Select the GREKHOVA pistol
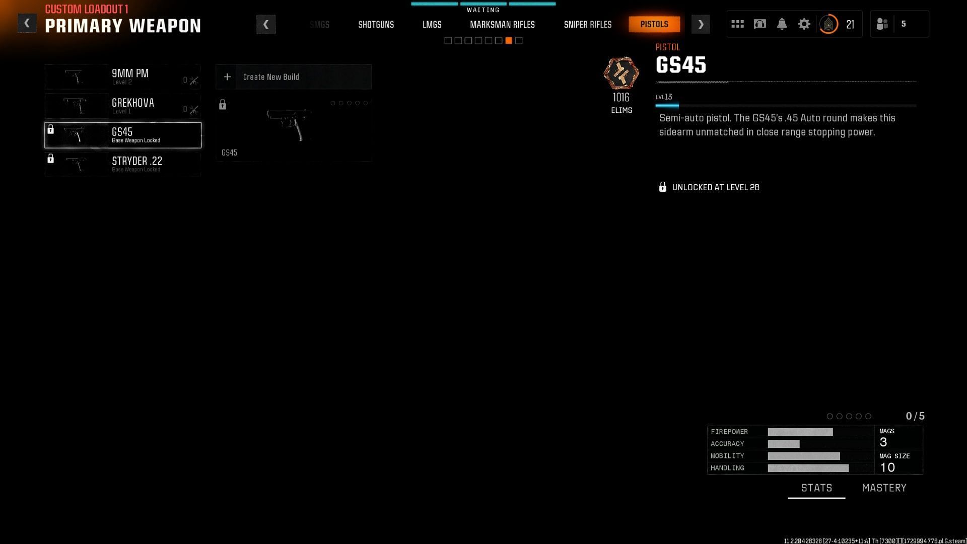This screenshot has width=967, height=544. pyautogui.click(x=123, y=106)
